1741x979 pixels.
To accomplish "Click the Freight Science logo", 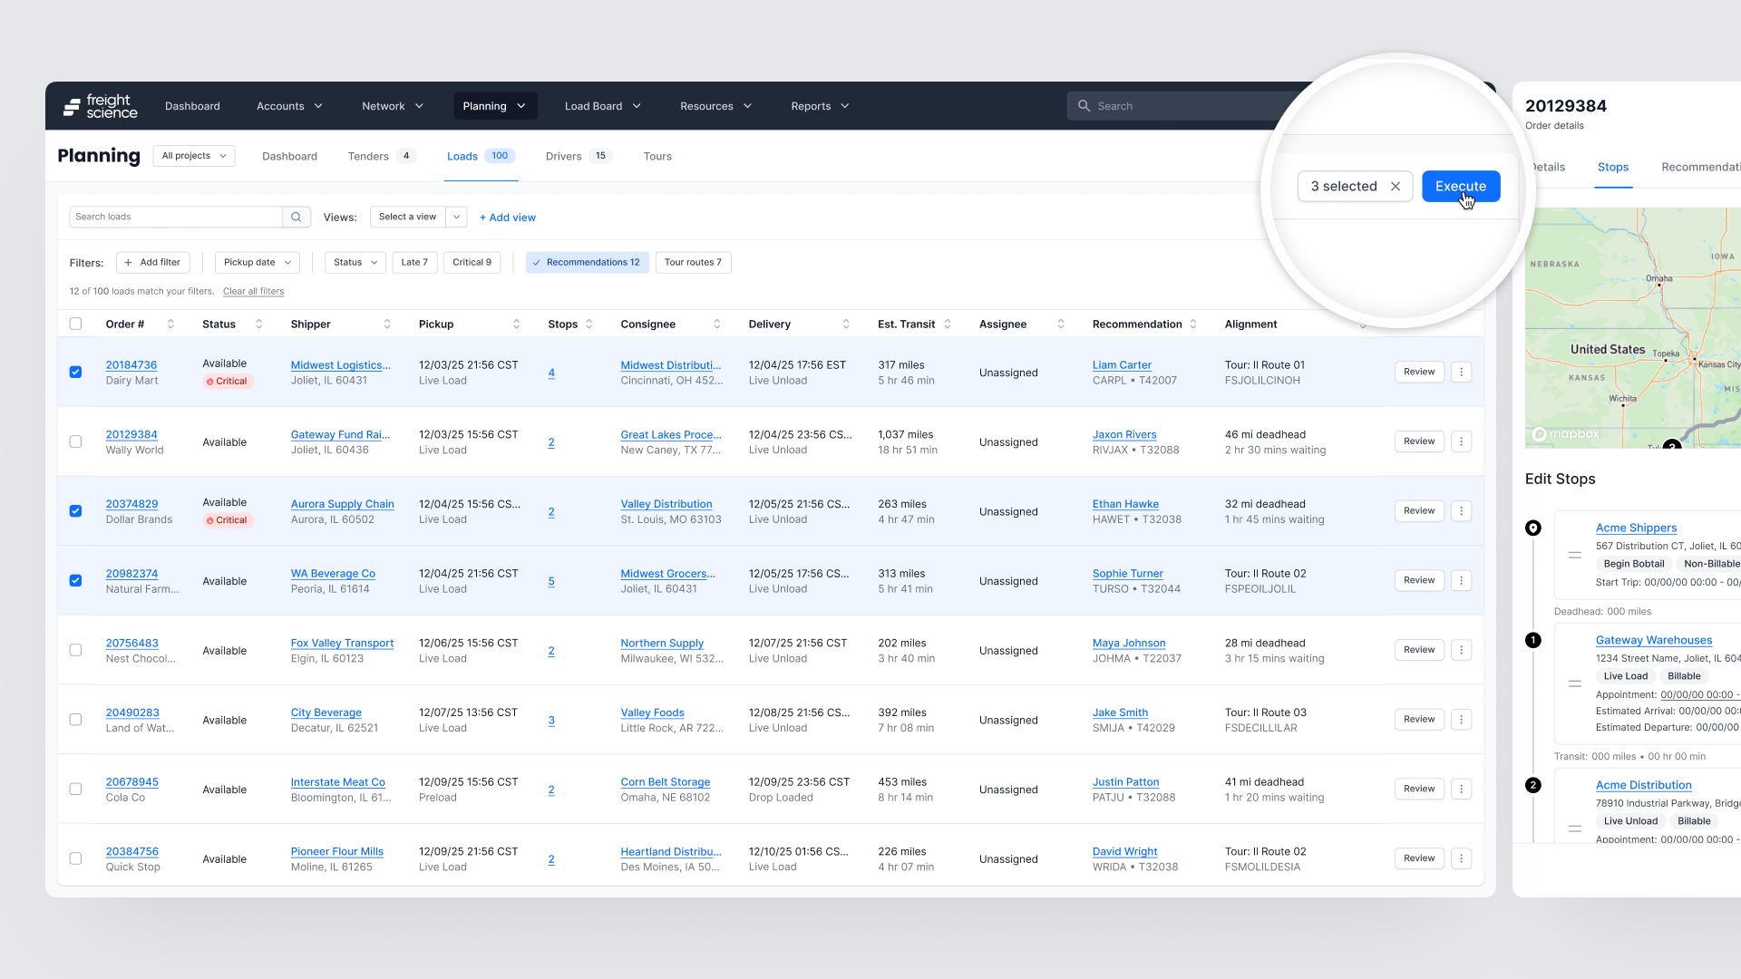I will pos(101,106).
